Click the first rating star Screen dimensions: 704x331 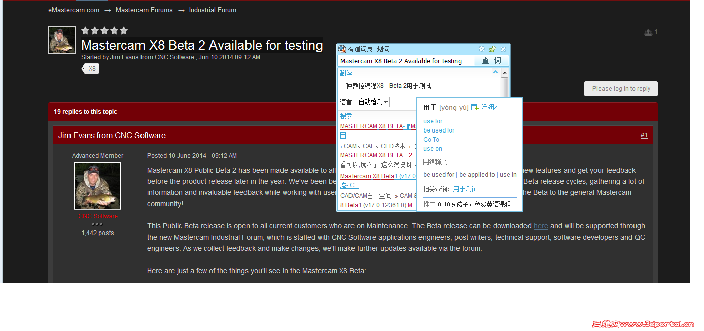click(85, 30)
